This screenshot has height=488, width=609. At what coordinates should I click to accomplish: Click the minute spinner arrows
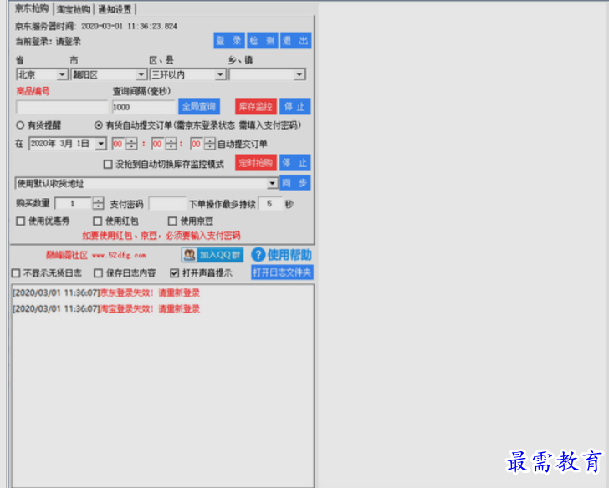[x=171, y=144]
